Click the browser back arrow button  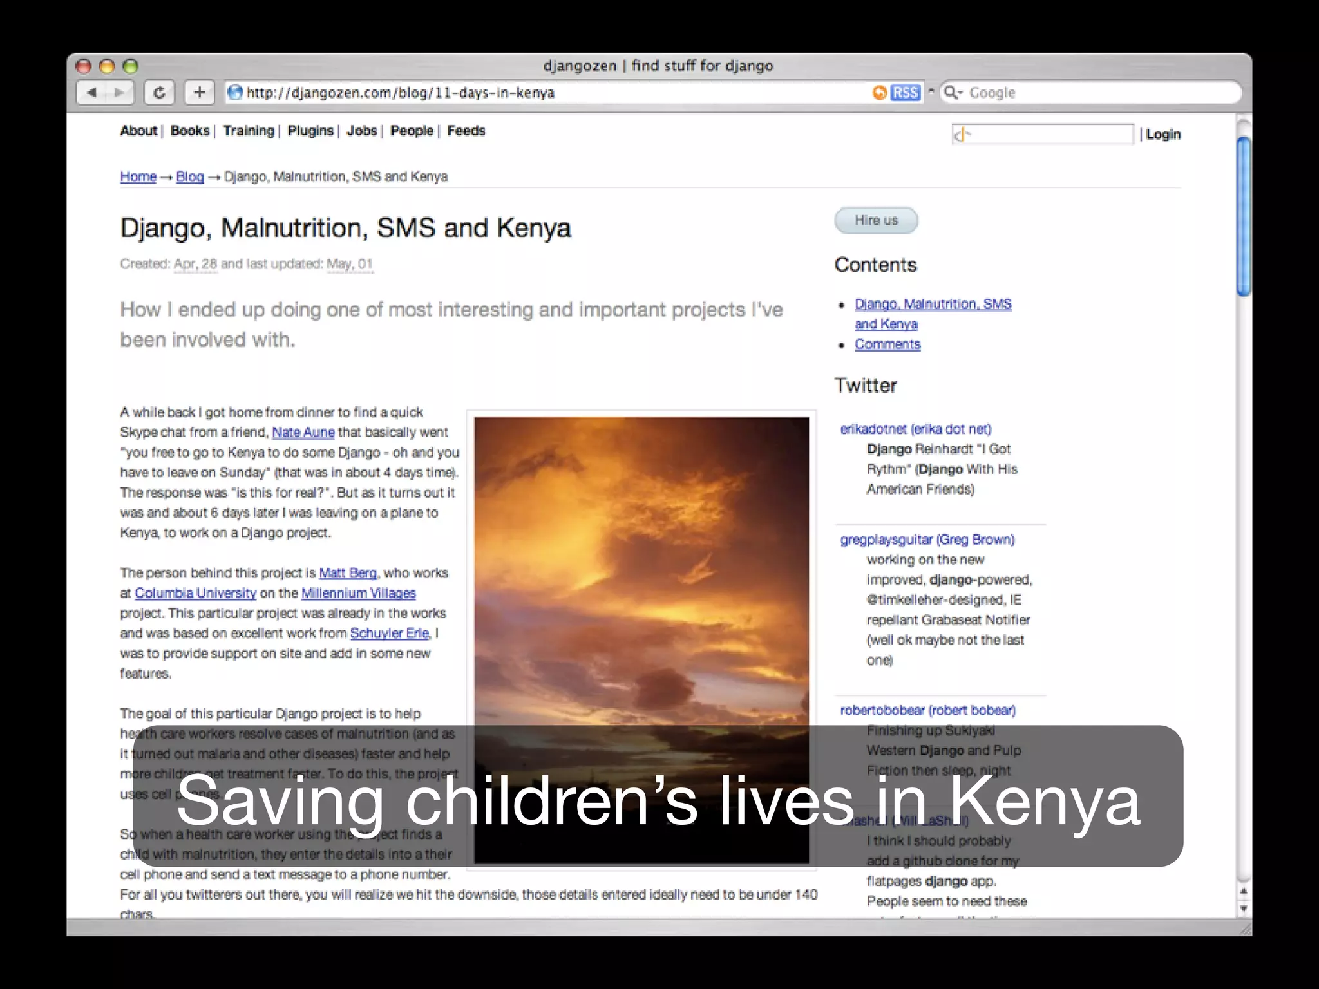click(x=91, y=93)
